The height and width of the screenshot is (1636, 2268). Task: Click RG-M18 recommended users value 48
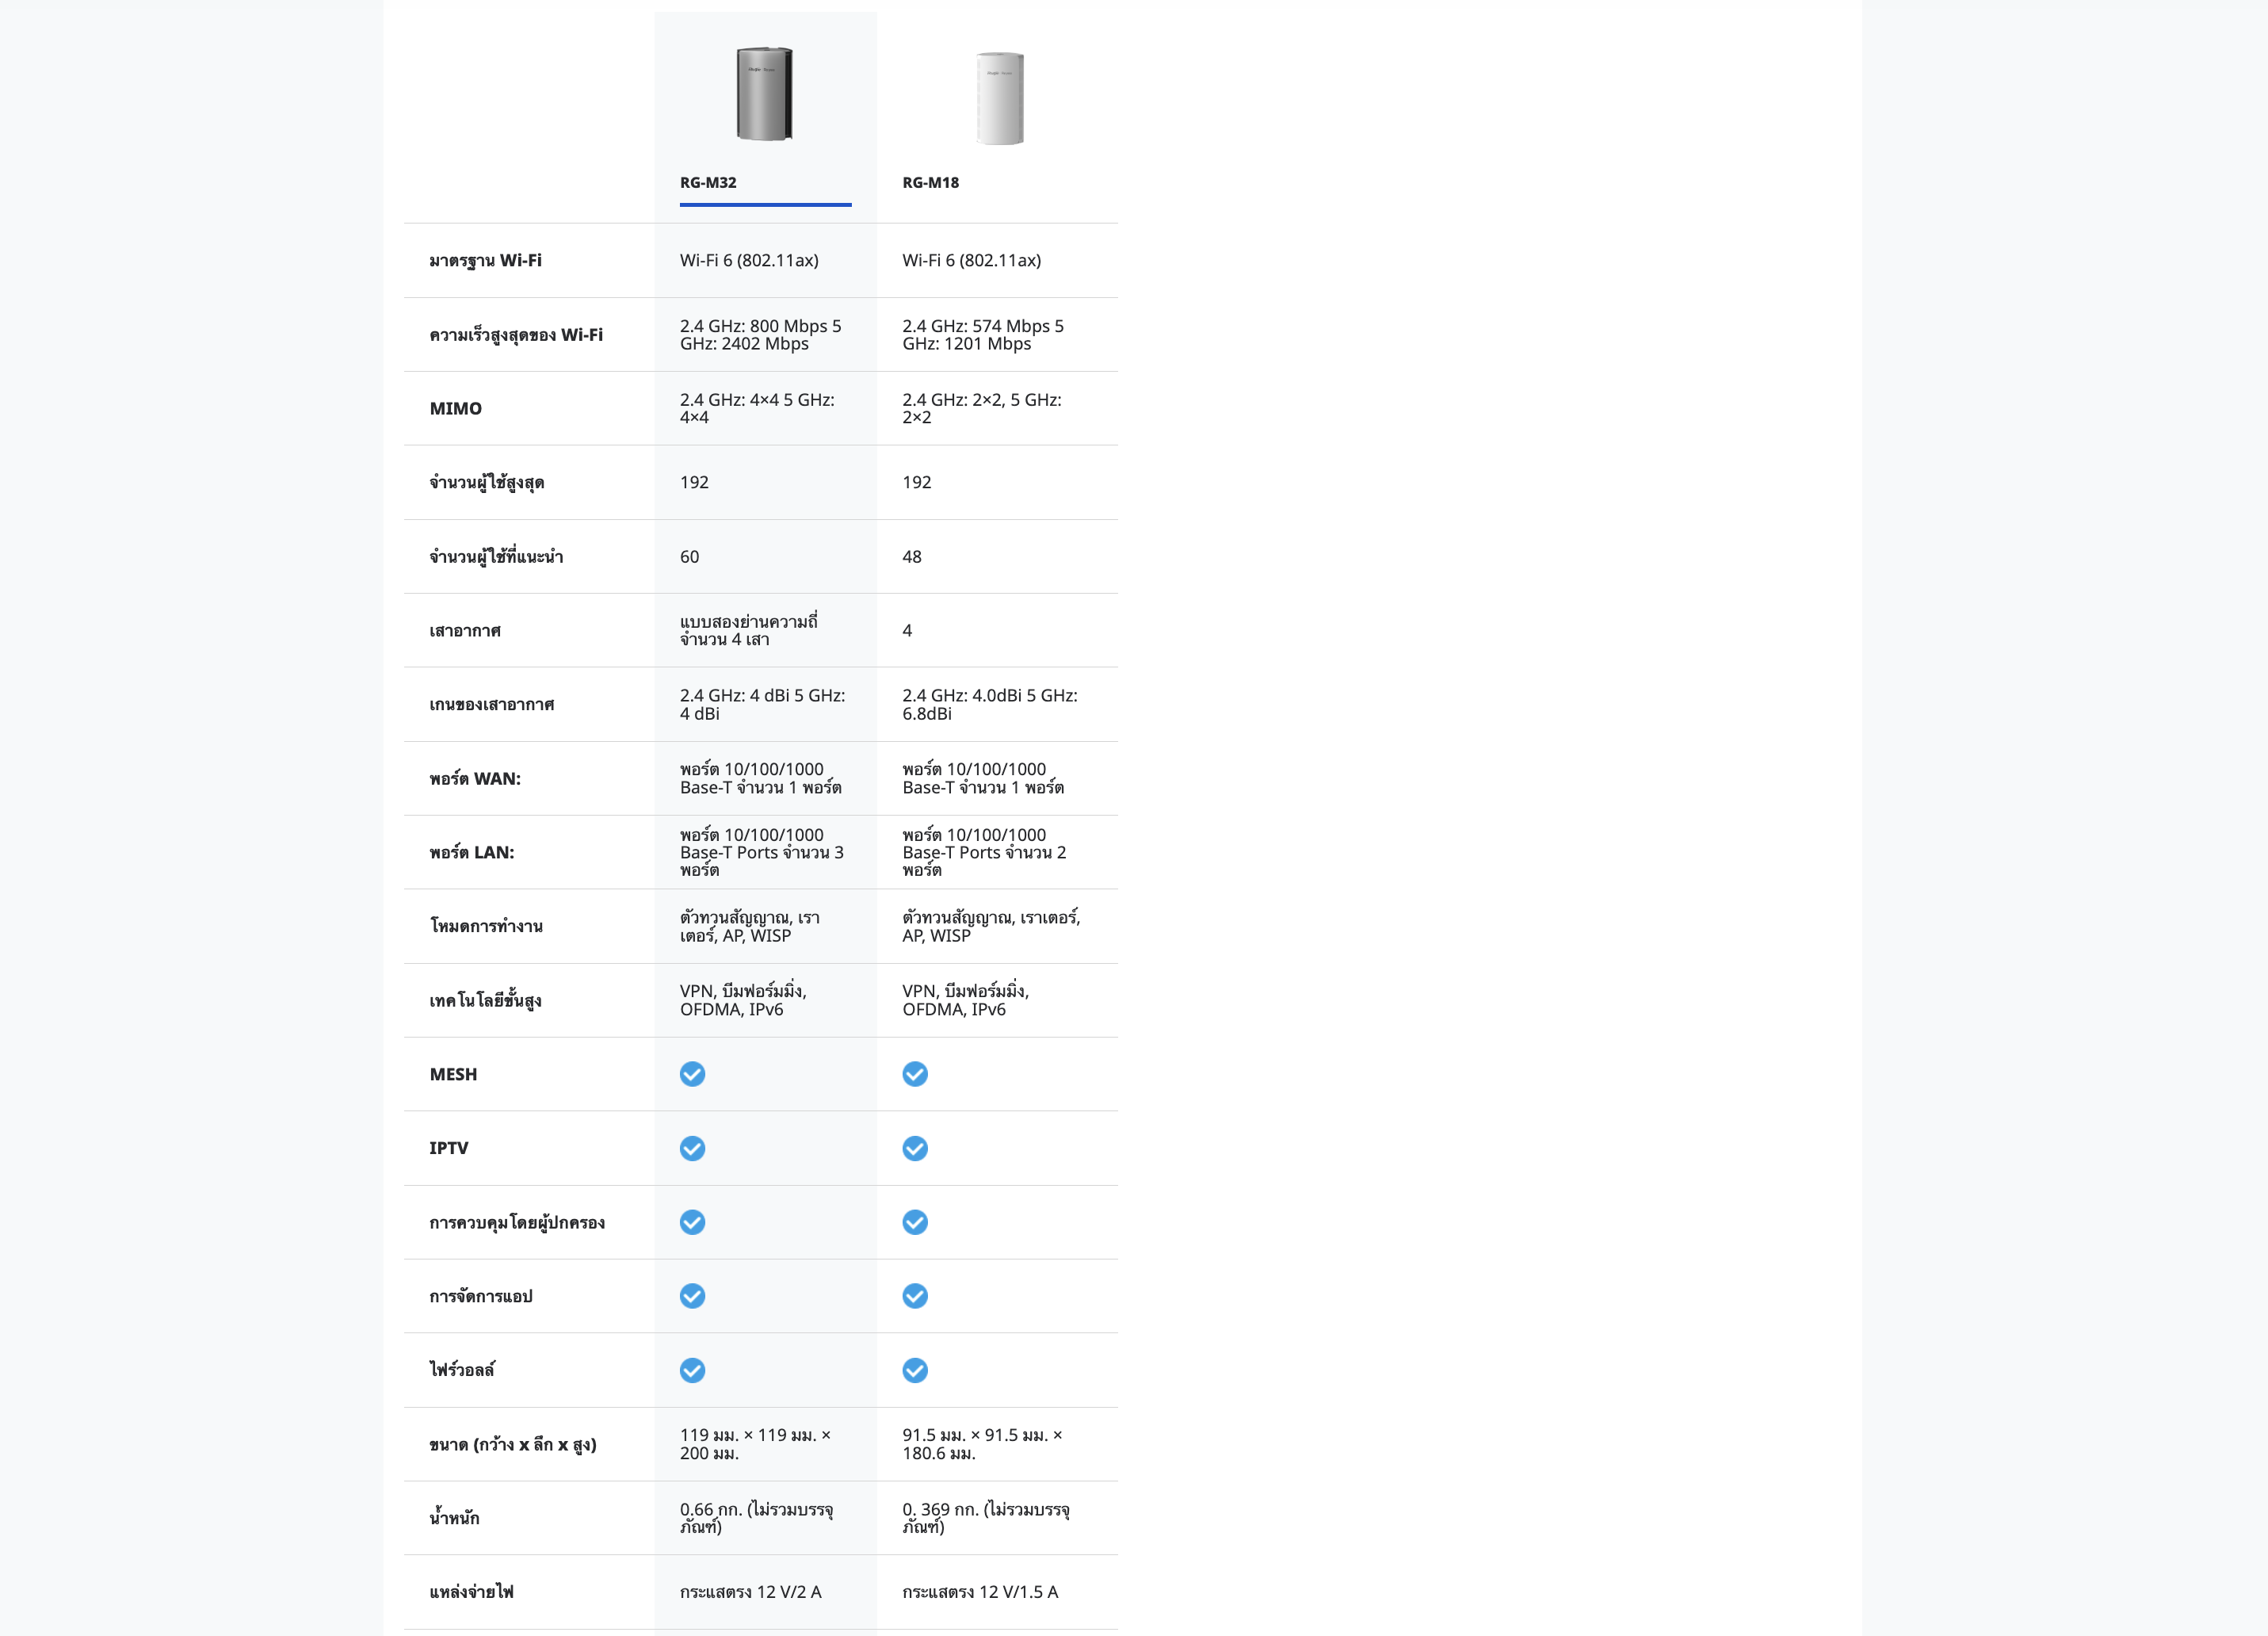911,556
